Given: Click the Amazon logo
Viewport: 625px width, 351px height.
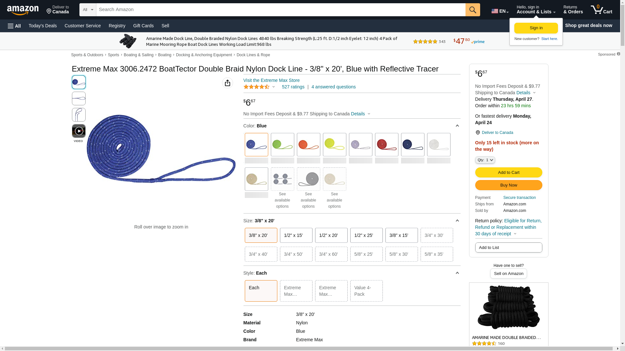Looking at the screenshot, I should tap(23, 10).
